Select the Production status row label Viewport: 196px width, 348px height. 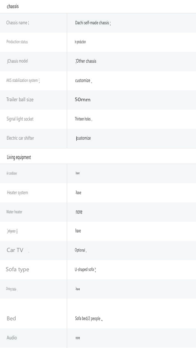17,42
